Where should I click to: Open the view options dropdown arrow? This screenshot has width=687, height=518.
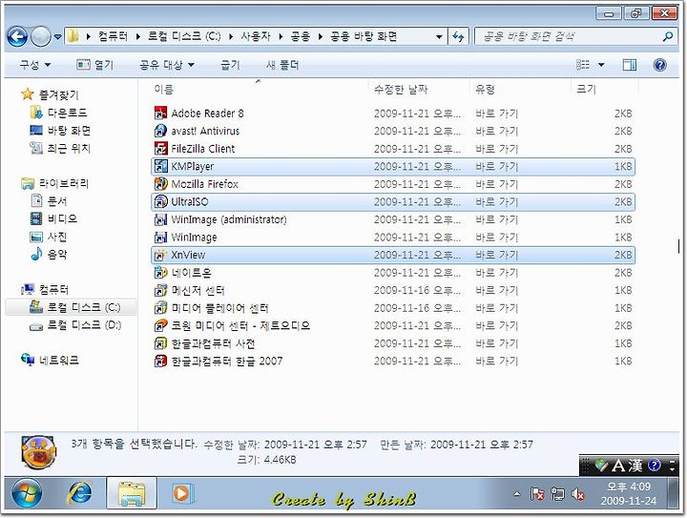[x=601, y=65]
